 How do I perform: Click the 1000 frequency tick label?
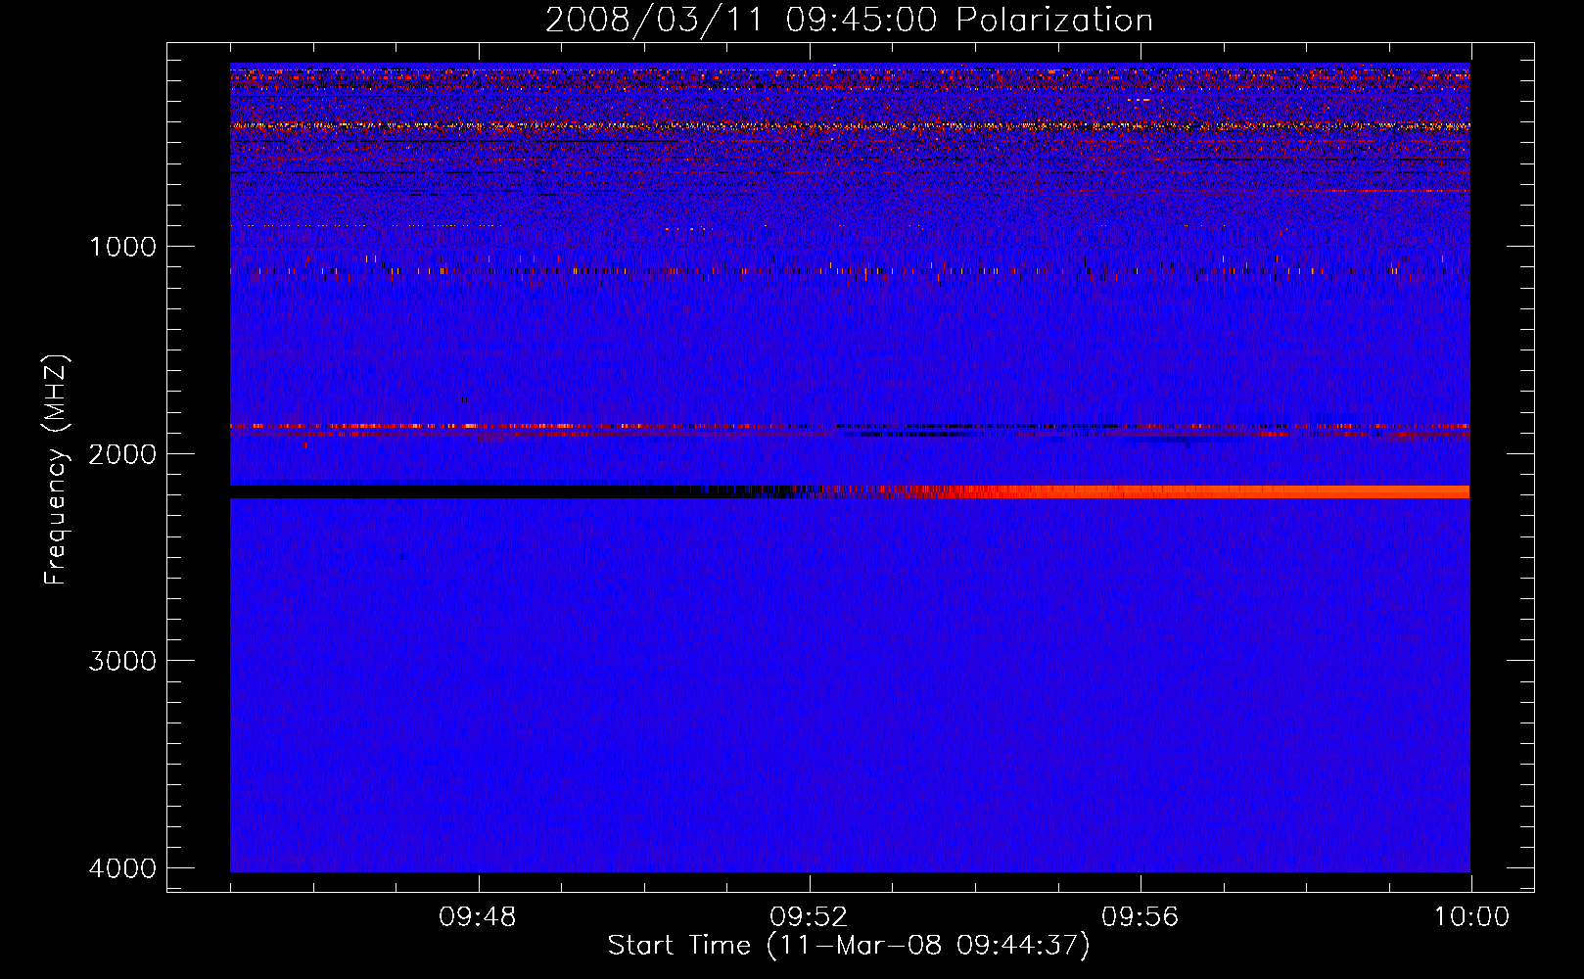pos(122,246)
